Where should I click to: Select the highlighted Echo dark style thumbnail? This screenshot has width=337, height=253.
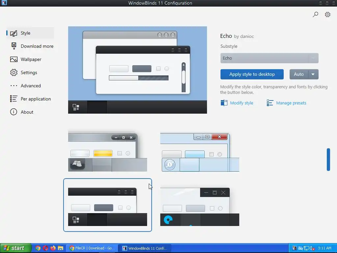coord(108,205)
